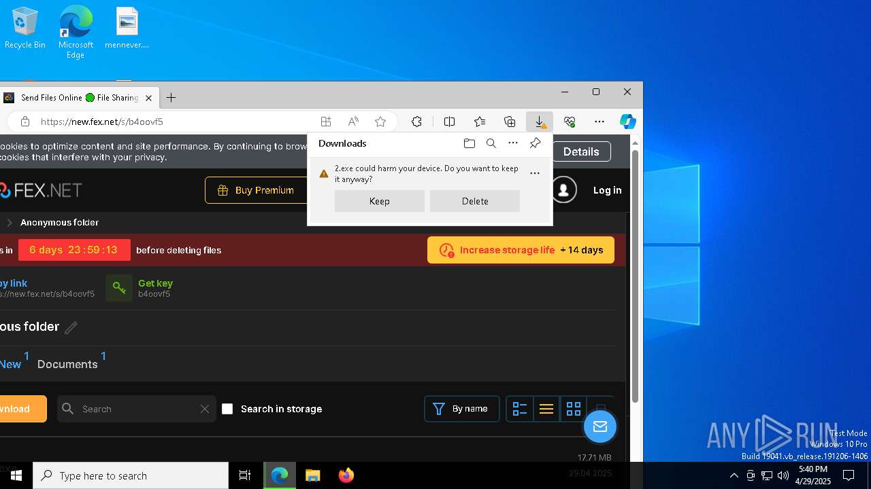Focus the address bar URL

click(x=102, y=122)
